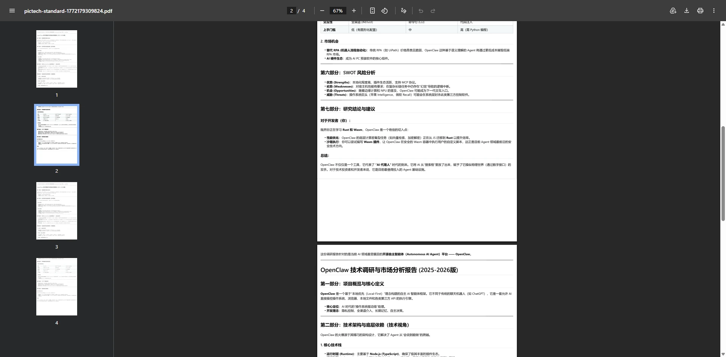
Task: Select the page 4 thumbnail
Action: tap(56, 286)
